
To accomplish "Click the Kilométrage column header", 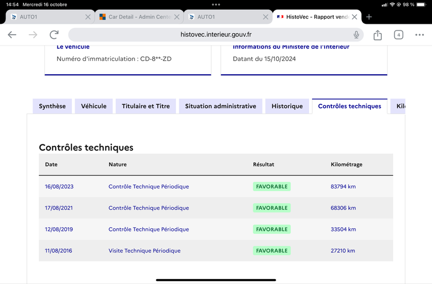I will tap(347, 164).
